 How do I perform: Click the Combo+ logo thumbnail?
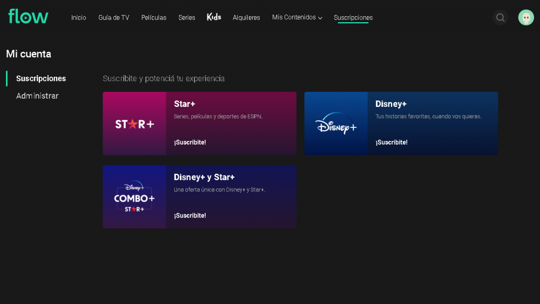134,197
